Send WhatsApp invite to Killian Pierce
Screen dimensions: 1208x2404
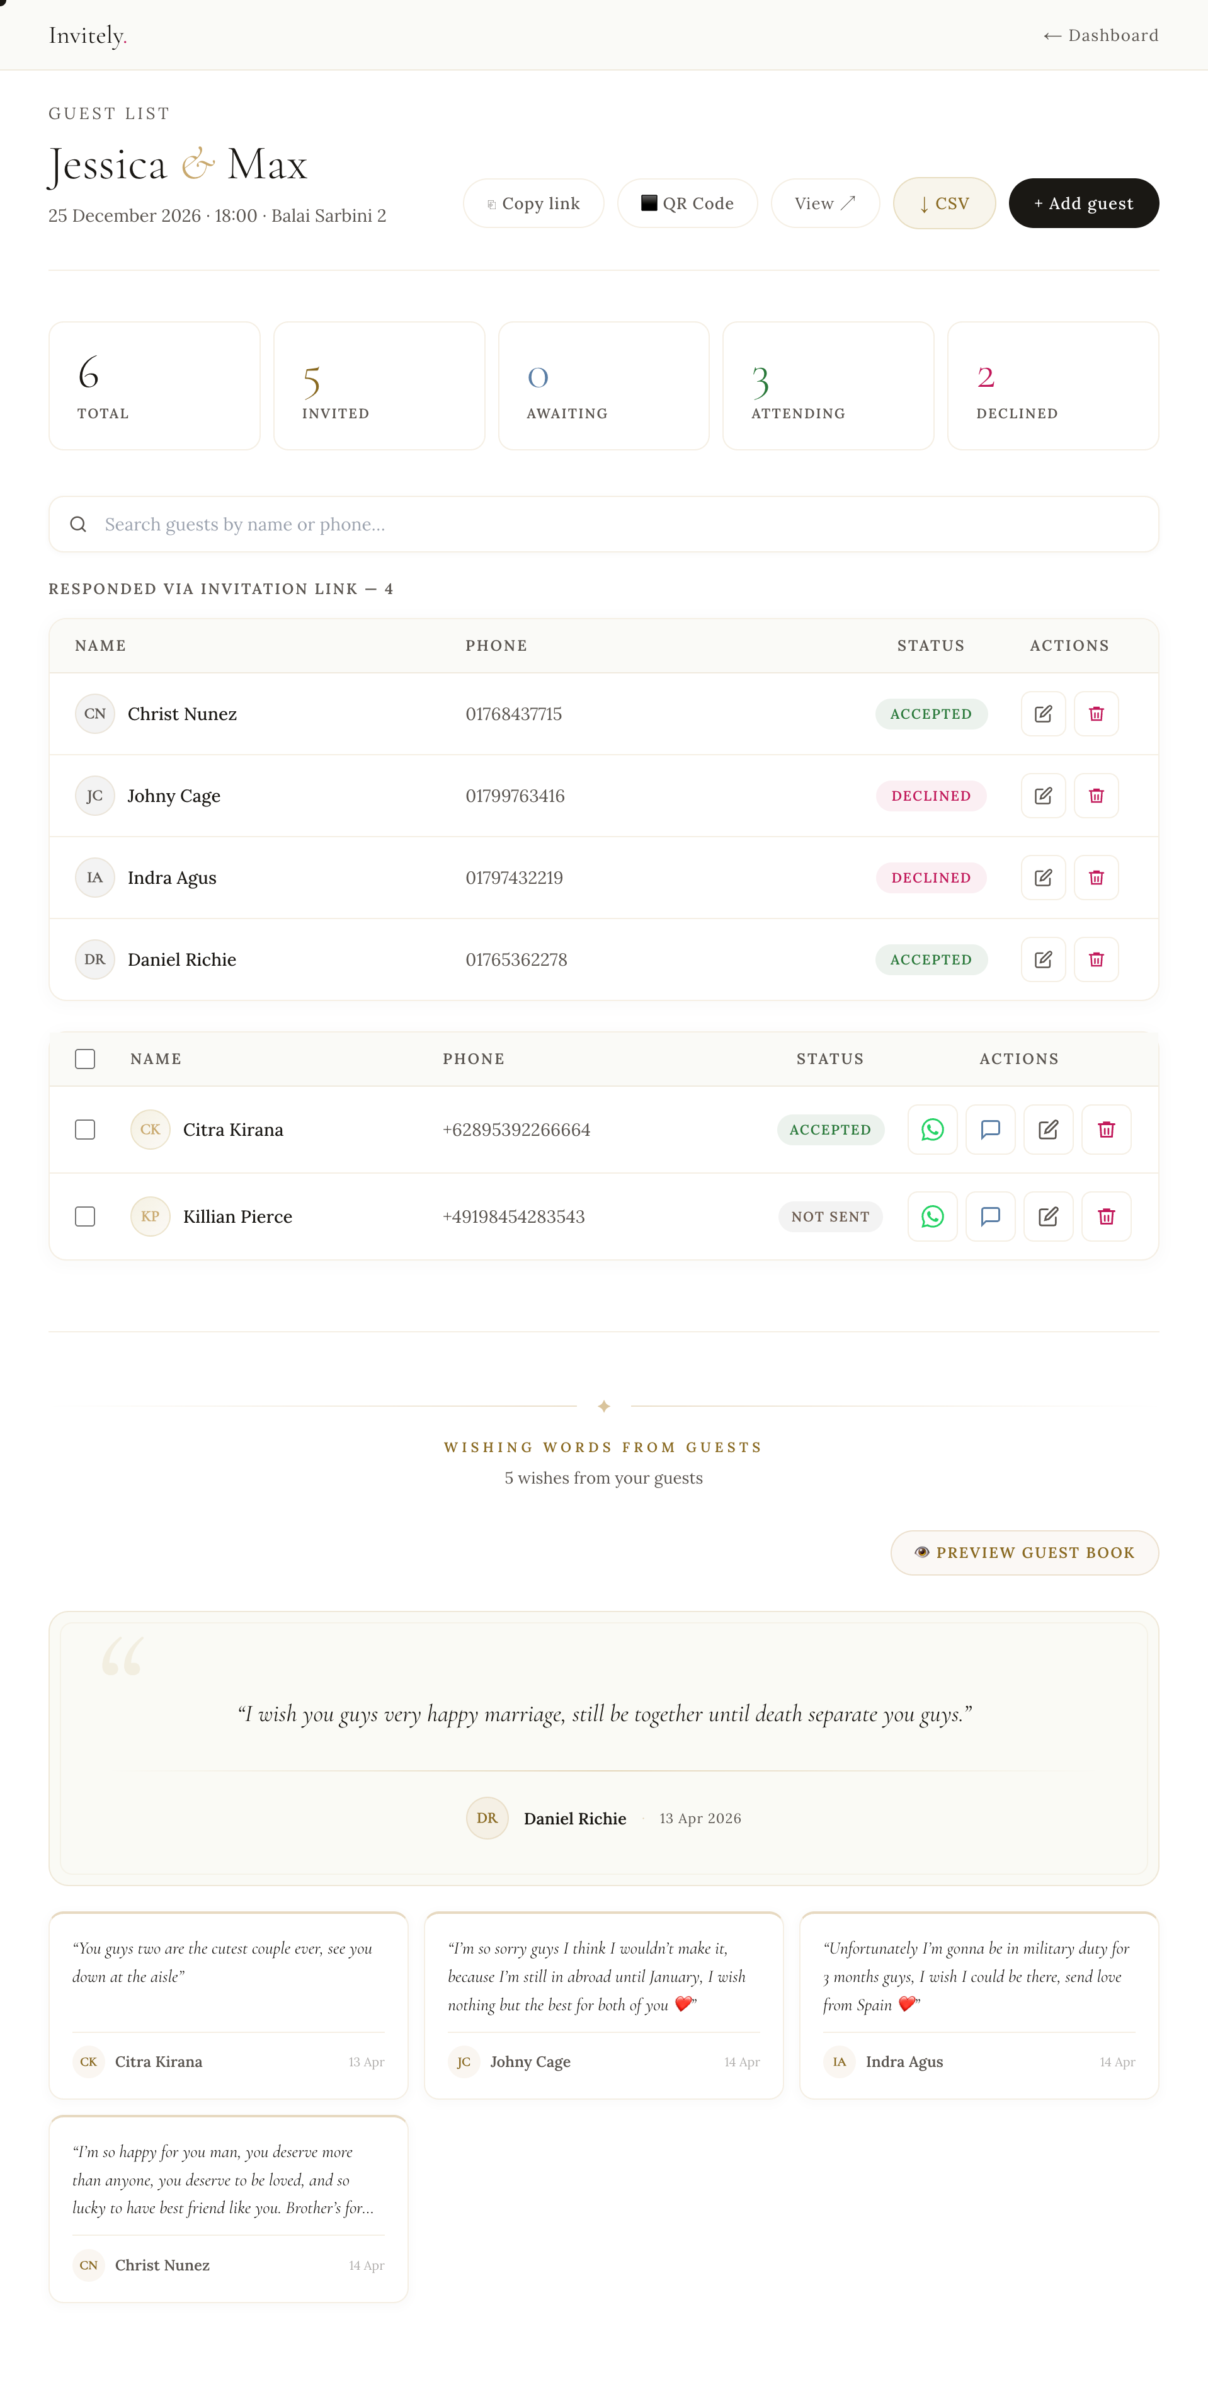point(932,1216)
